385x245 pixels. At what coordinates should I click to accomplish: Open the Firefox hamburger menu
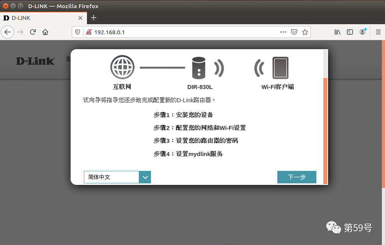pyautogui.click(x=378, y=32)
